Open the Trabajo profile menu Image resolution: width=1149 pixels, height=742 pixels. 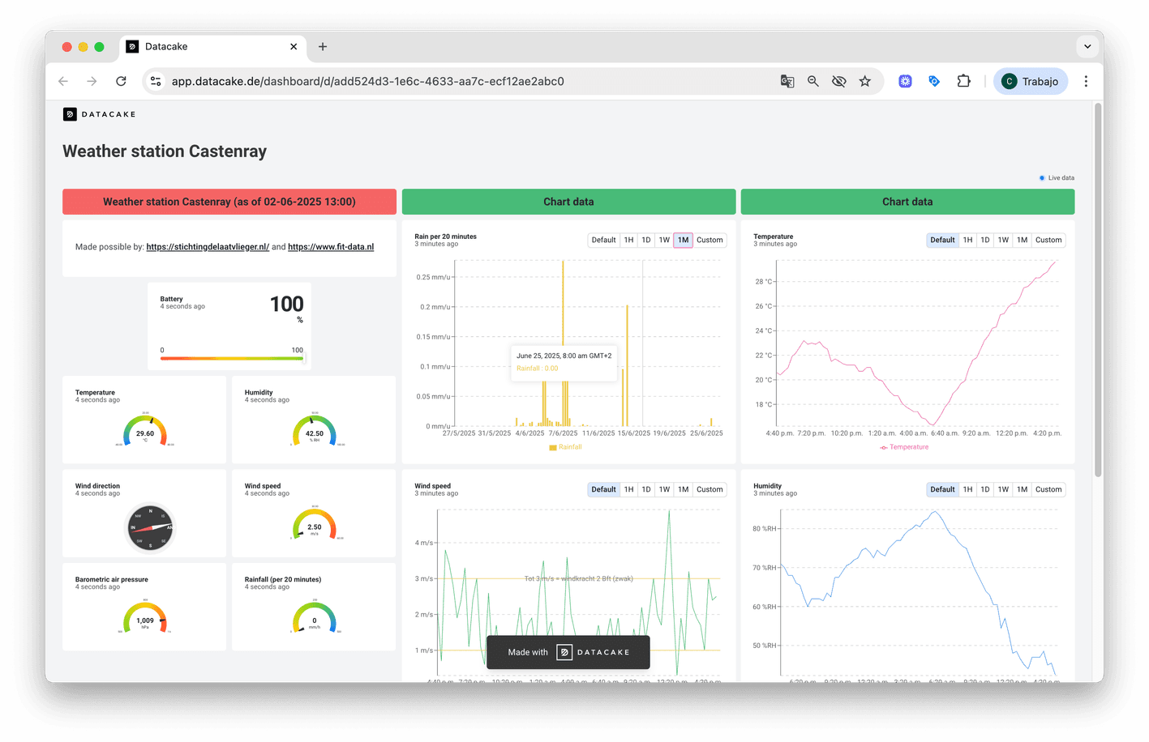coord(1031,81)
